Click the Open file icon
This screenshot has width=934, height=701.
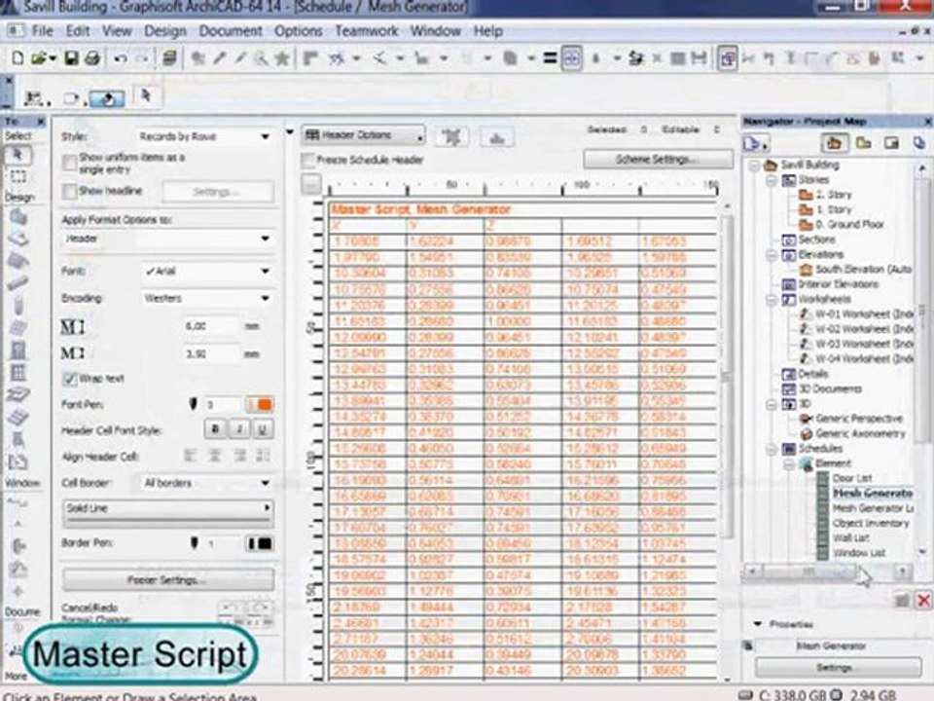point(39,57)
